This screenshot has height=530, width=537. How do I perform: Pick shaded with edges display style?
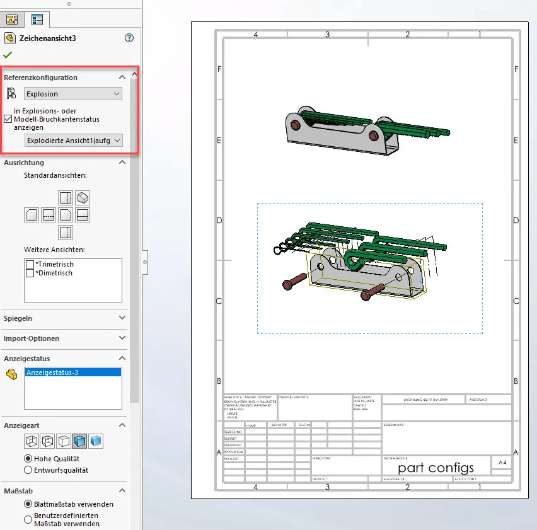[79, 441]
